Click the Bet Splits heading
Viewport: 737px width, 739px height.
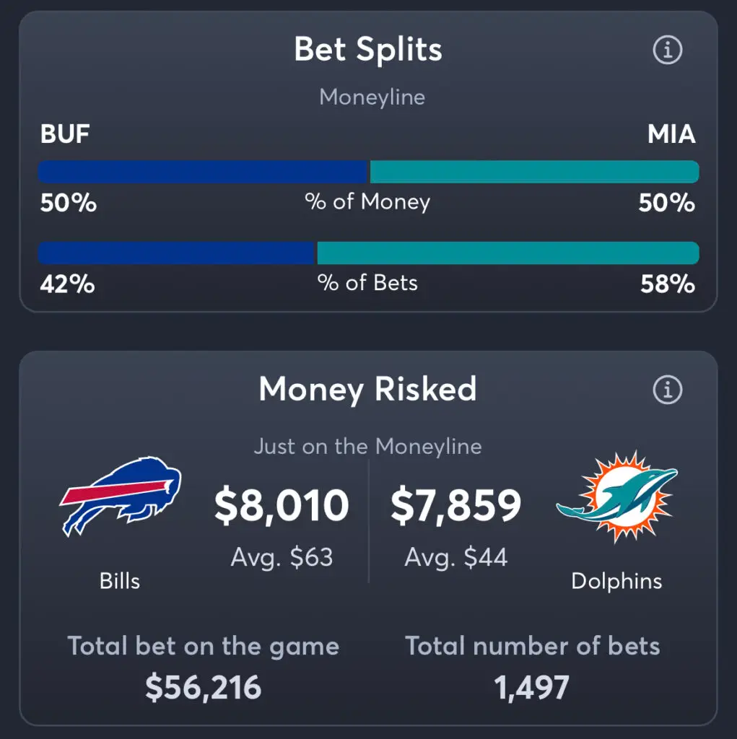(x=368, y=51)
